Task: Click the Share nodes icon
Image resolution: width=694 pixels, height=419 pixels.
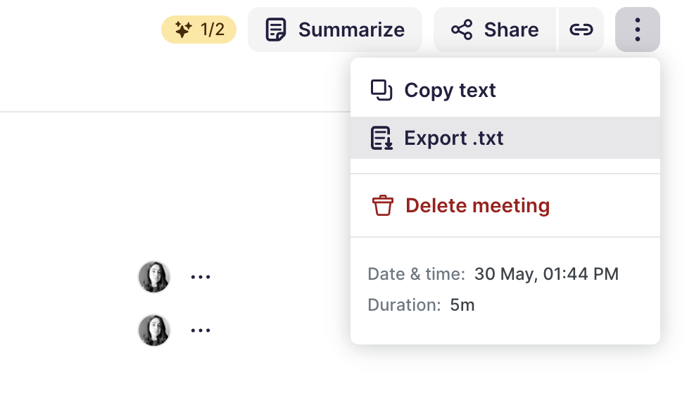Action: [462, 30]
